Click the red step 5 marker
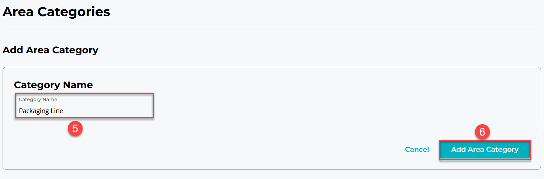 click(x=75, y=129)
